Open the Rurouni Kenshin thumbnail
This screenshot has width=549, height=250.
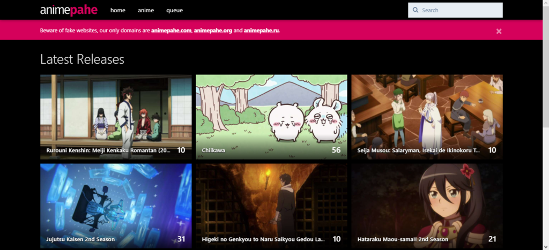(x=116, y=117)
